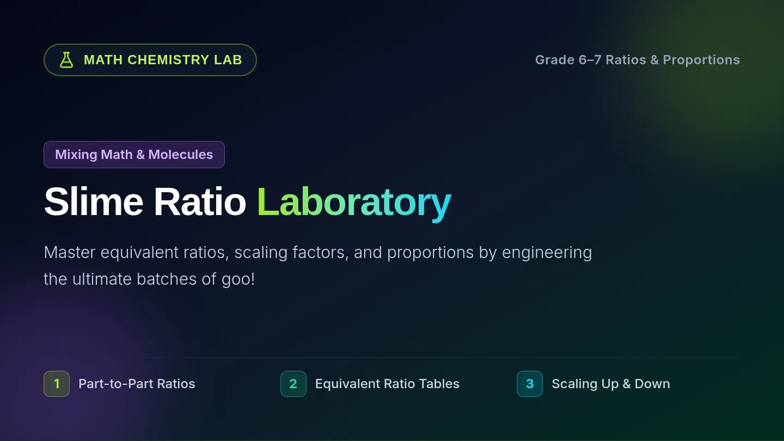Click the number 1 topic badge
The image size is (784, 441).
(57, 384)
